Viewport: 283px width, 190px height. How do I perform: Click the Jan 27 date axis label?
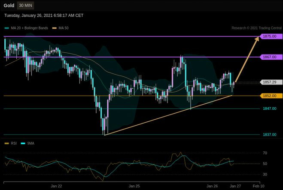tap(235, 186)
